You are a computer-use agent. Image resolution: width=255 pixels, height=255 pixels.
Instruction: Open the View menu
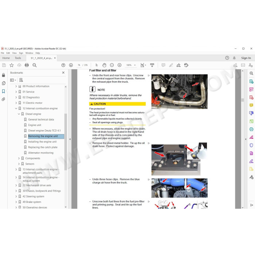15,53
